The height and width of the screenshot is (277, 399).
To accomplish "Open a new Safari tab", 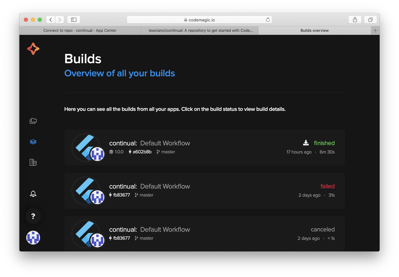I will point(375,31).
